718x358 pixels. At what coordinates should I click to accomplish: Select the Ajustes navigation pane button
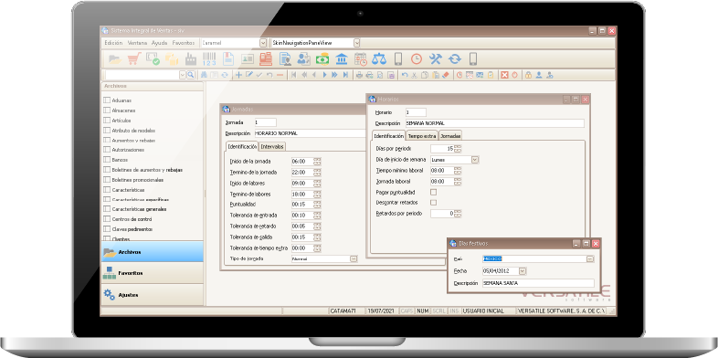(x=153, y=295)
